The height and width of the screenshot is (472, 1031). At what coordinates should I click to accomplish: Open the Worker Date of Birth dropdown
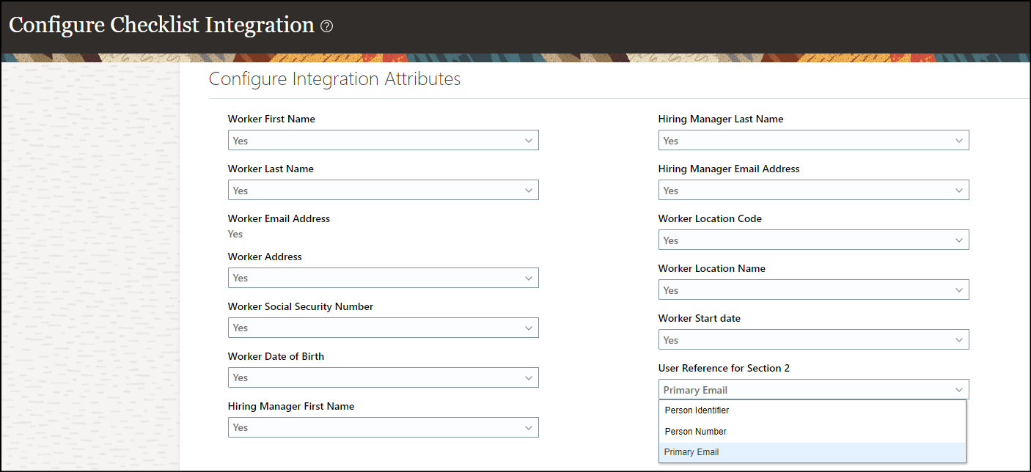pos(383,377)
